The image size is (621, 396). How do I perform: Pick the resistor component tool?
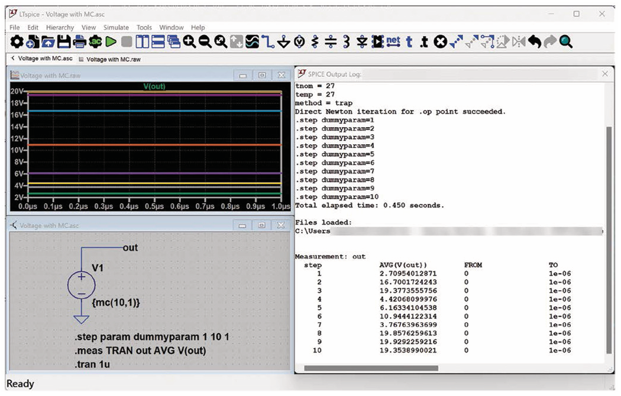pos(315,41)
